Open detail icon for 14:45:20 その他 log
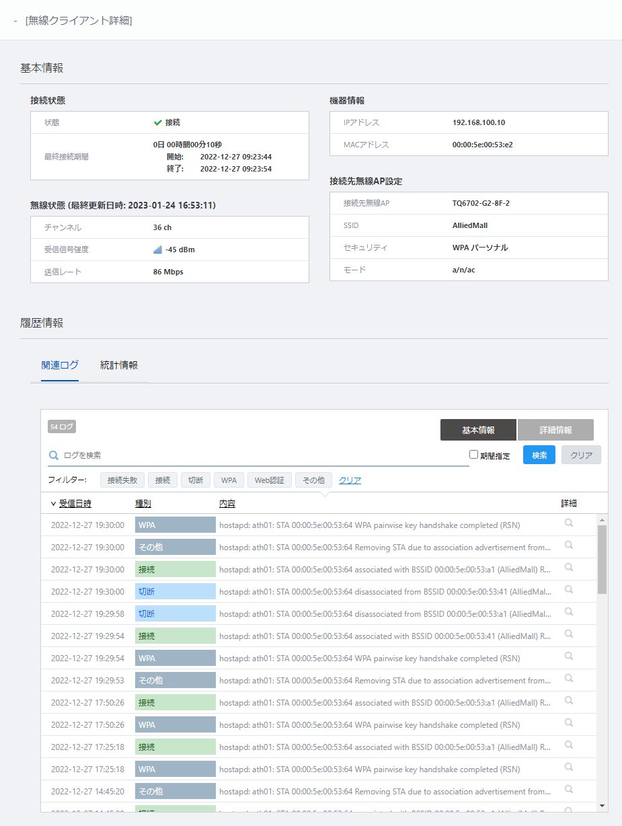 pos(568,790)
